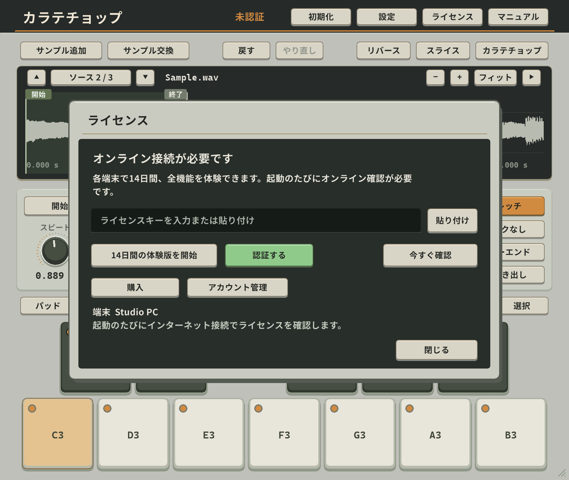Zoom in waveform with plus button
569x480 pixels.
459,77
